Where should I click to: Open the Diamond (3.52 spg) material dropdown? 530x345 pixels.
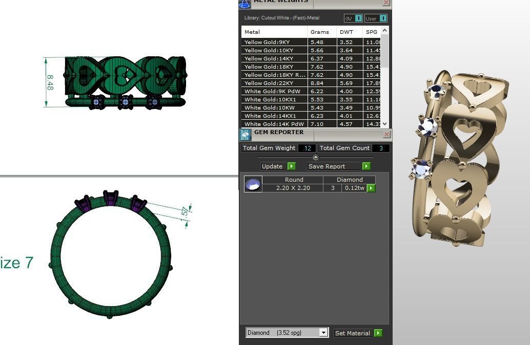point(323,333)
